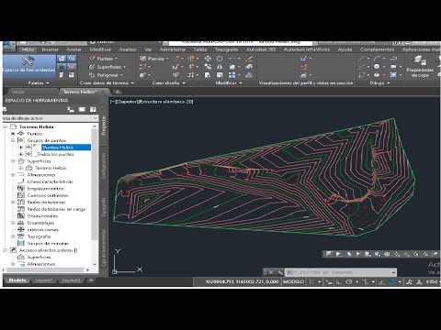Click the Grupos de puntos node icon
441x330 pixels.
21,140
